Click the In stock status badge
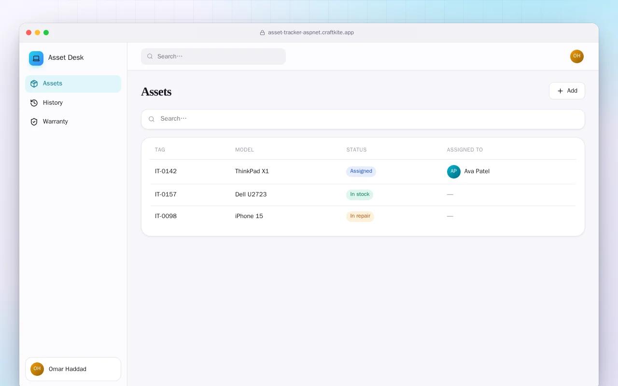The image size is (618, 386). (360, 194)
